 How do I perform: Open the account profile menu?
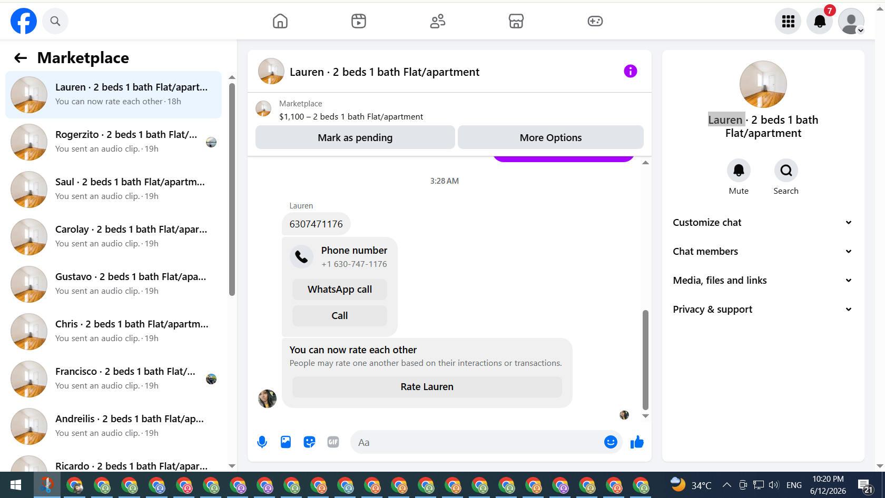[851, 21]
